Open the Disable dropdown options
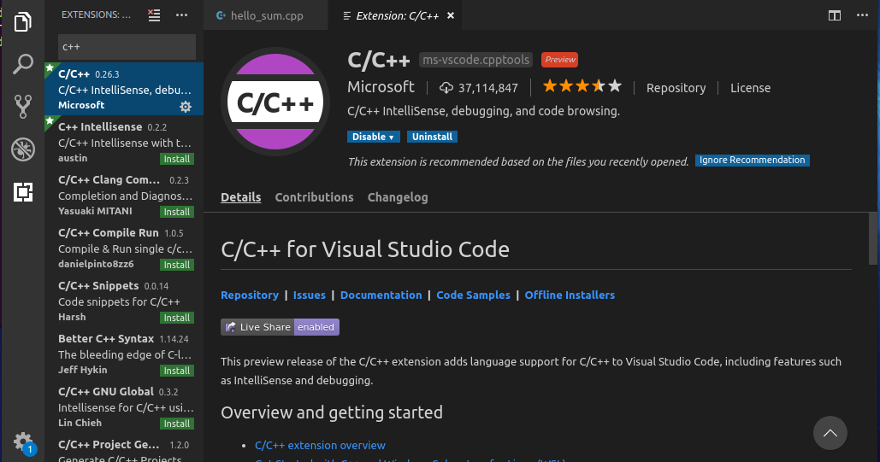The width and height of the screenshot is (880, 462). tap(373, 137)
